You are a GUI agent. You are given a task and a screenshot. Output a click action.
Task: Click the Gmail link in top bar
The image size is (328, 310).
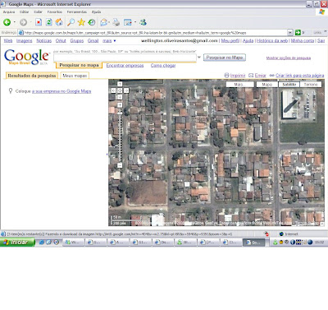coord(93,40)
